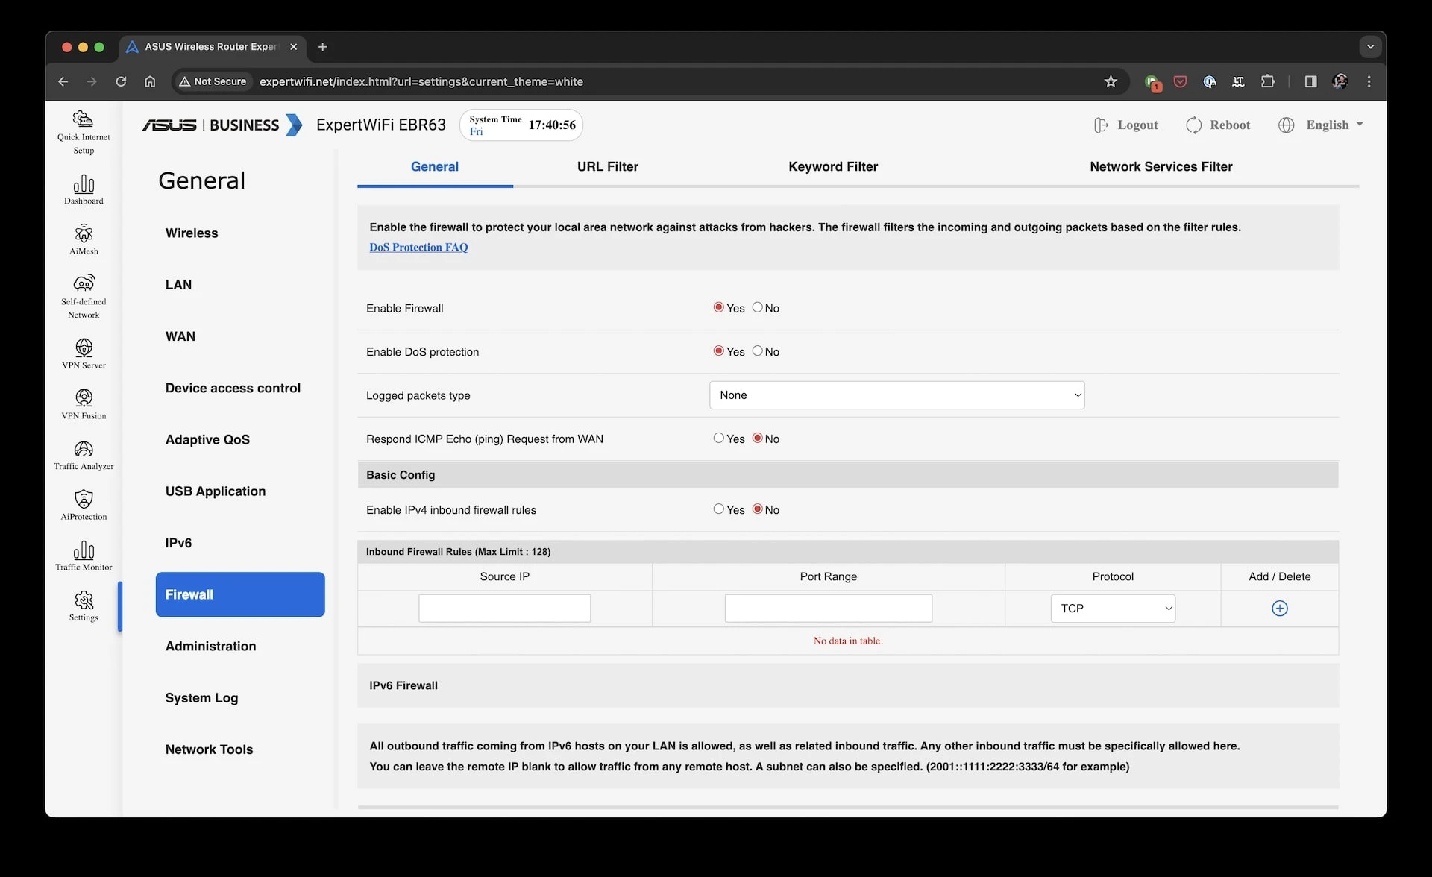Image resolution: width=1432 pixels, height=877 pixels.
Task: Switch to the Keyword Filter tab
Action: click(x=833, y=166)
